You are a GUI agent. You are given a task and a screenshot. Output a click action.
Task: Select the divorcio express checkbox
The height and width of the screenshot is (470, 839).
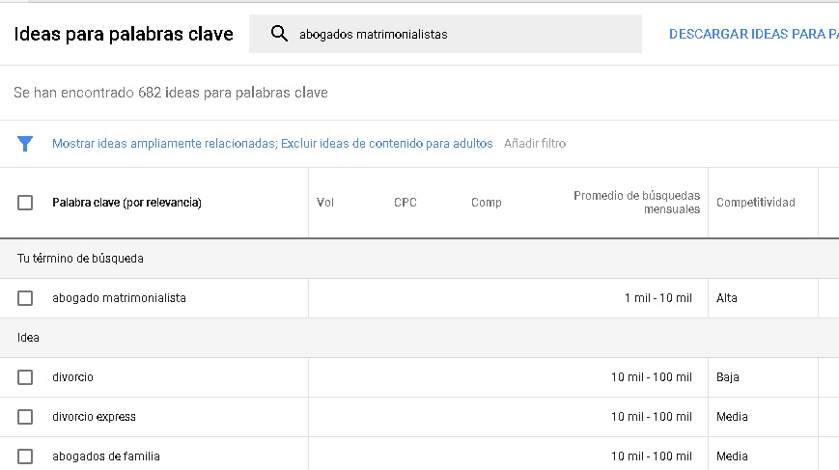click(x=25, y=417)
